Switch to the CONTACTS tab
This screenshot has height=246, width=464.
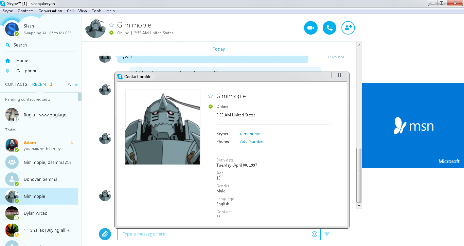(x=16, y=84)
